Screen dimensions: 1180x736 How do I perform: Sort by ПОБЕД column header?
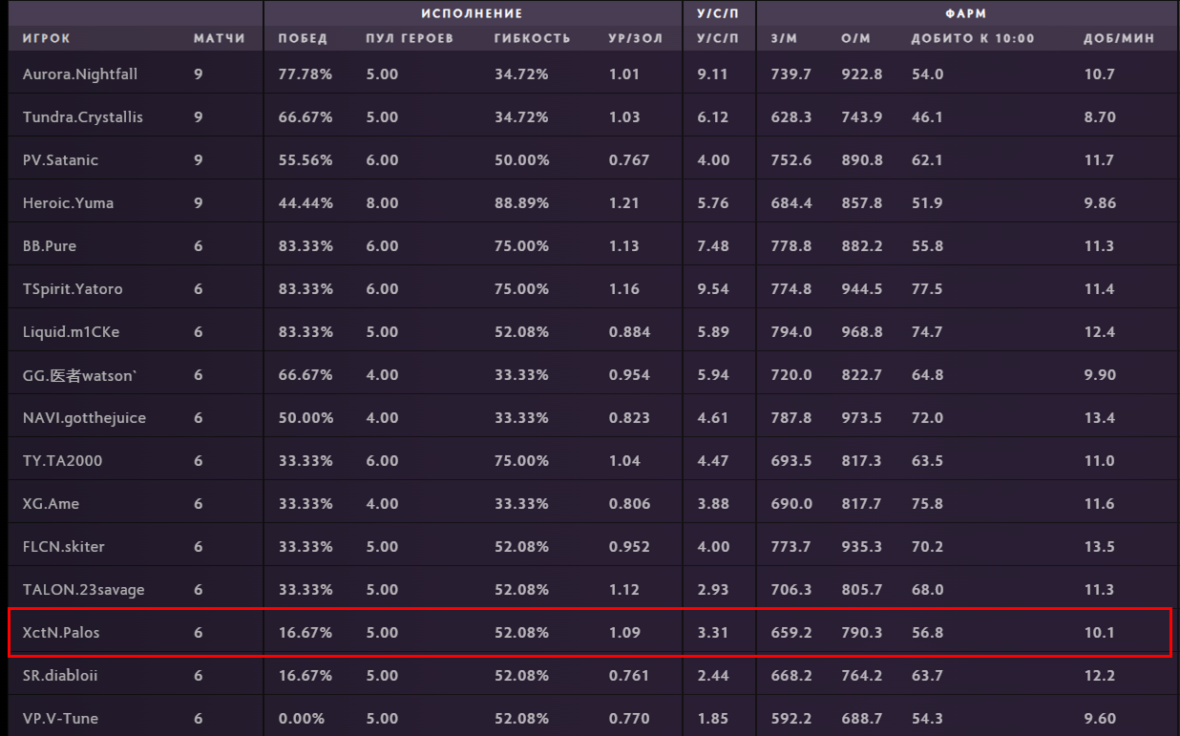coord(303,39)
